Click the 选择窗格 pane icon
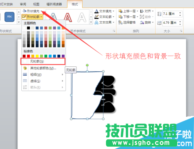The width and height of the screenshot is (194, 149). 120,23
